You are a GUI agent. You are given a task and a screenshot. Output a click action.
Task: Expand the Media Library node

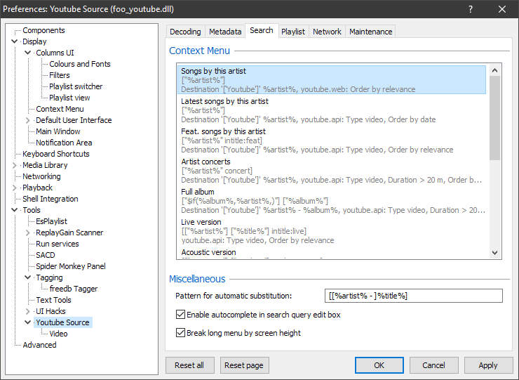[x=15, y=165]
